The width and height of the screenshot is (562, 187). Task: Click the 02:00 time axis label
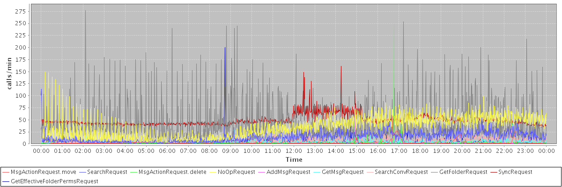tap(83, 151)
